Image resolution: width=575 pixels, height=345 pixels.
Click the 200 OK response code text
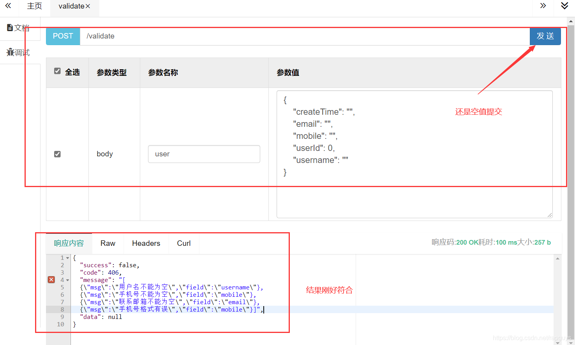467,242
